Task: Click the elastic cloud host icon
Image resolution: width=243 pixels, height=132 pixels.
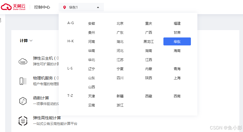Action: (23, 61)
